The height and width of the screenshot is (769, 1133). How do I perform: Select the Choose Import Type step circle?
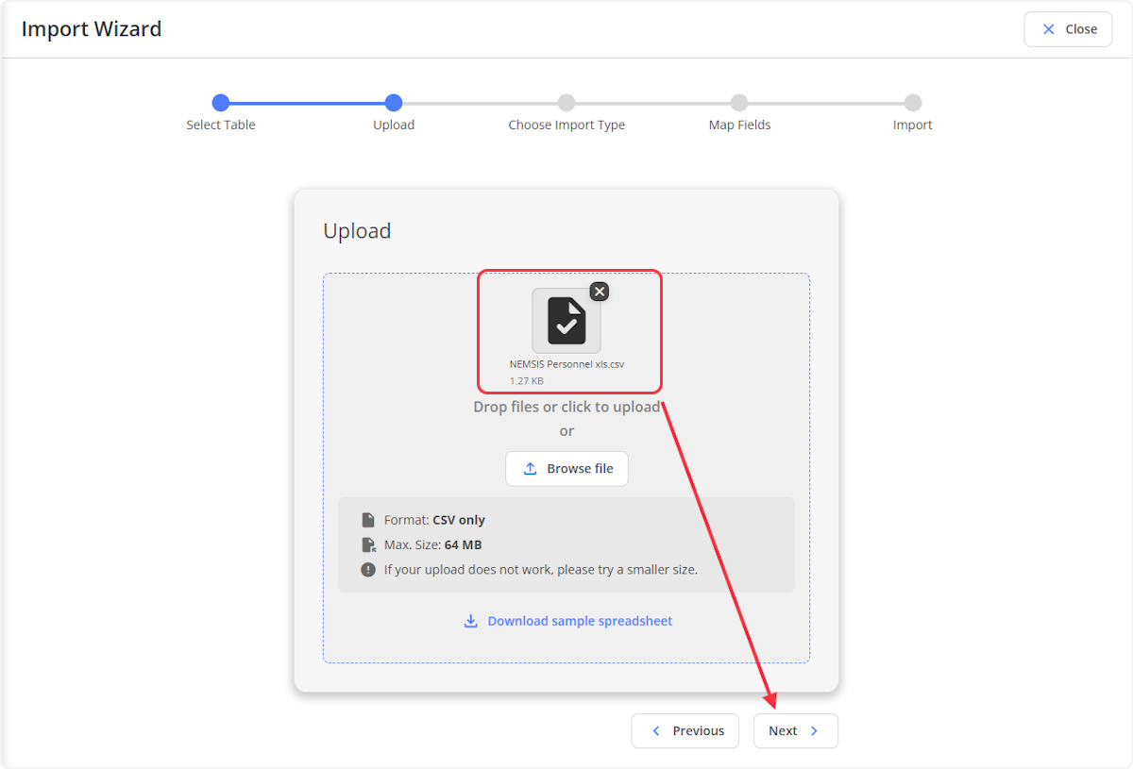(x=566, y=103)
